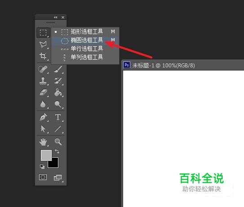Screen dimensions: 244x207
Task: Open the black background color swatch
Action: [x=55, y=164]
